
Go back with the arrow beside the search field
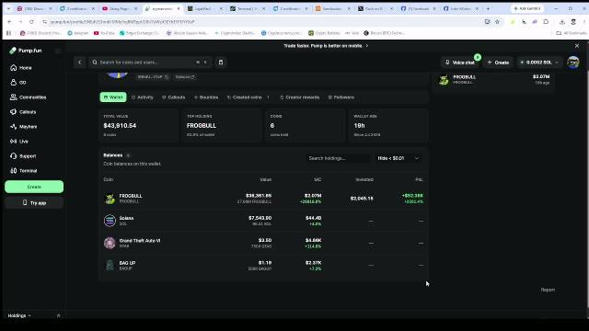point(80,63)
